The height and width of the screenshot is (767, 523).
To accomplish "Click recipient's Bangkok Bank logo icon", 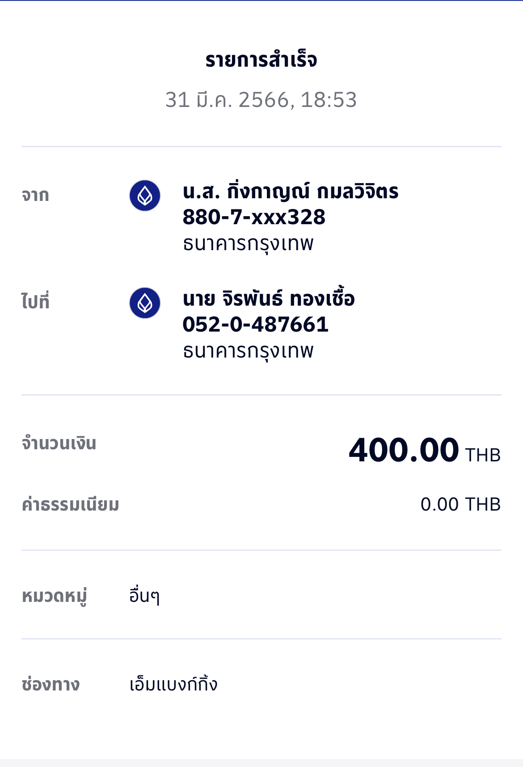I will (x=145, y=303).
